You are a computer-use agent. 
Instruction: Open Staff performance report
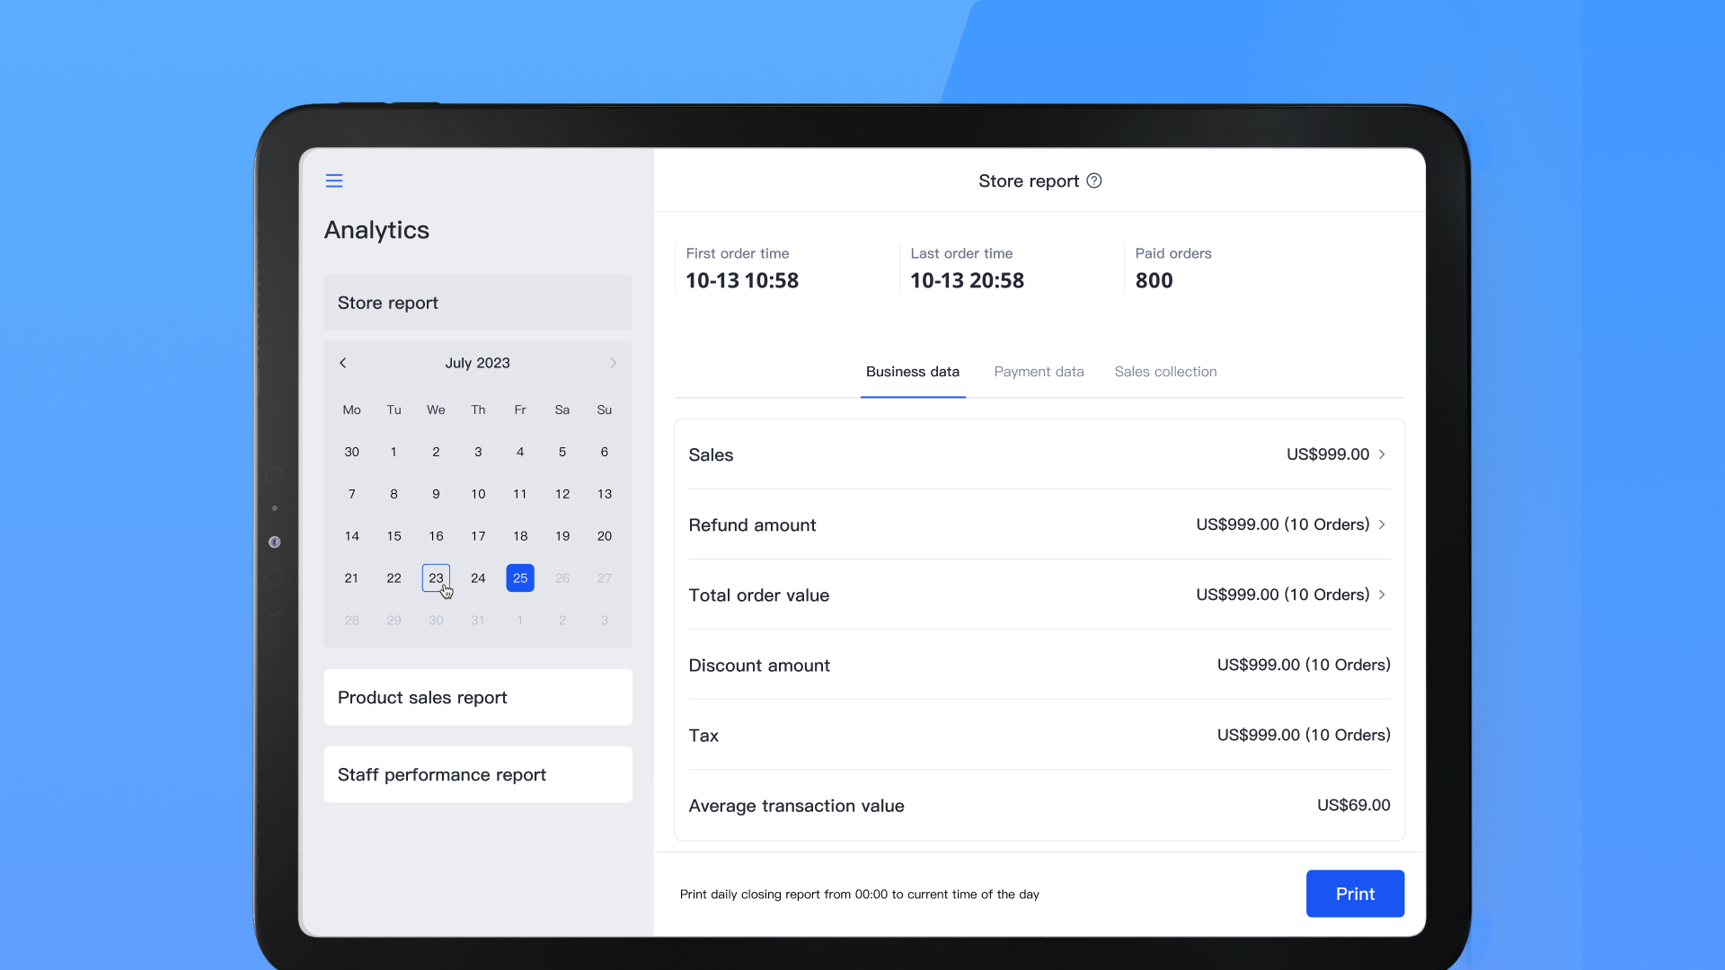click(478, 775)
